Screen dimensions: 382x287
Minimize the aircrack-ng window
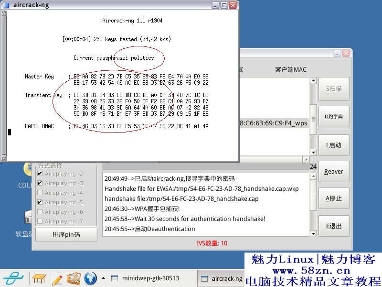(215, 5)
